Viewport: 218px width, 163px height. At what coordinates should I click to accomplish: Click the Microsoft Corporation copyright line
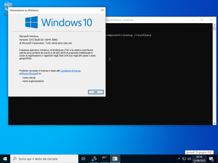pos(46,43)
